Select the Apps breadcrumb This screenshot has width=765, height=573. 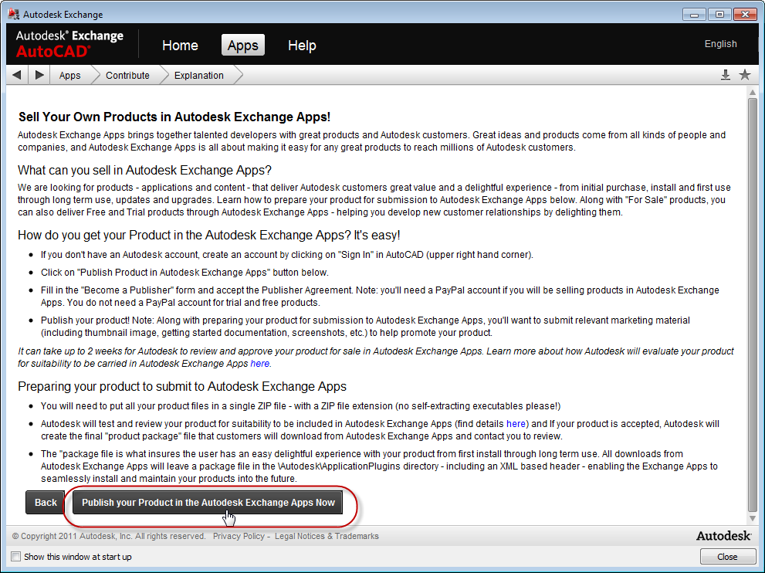click(69, 76)
